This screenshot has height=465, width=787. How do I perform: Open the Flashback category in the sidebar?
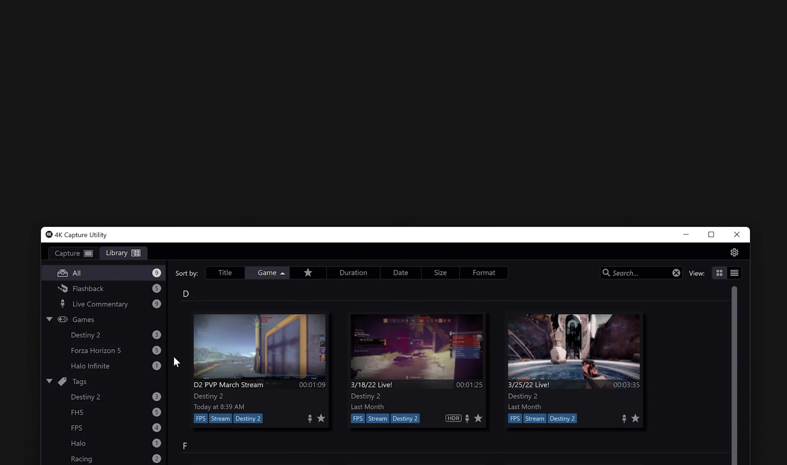pyautogui.click(x=88, y=288)
